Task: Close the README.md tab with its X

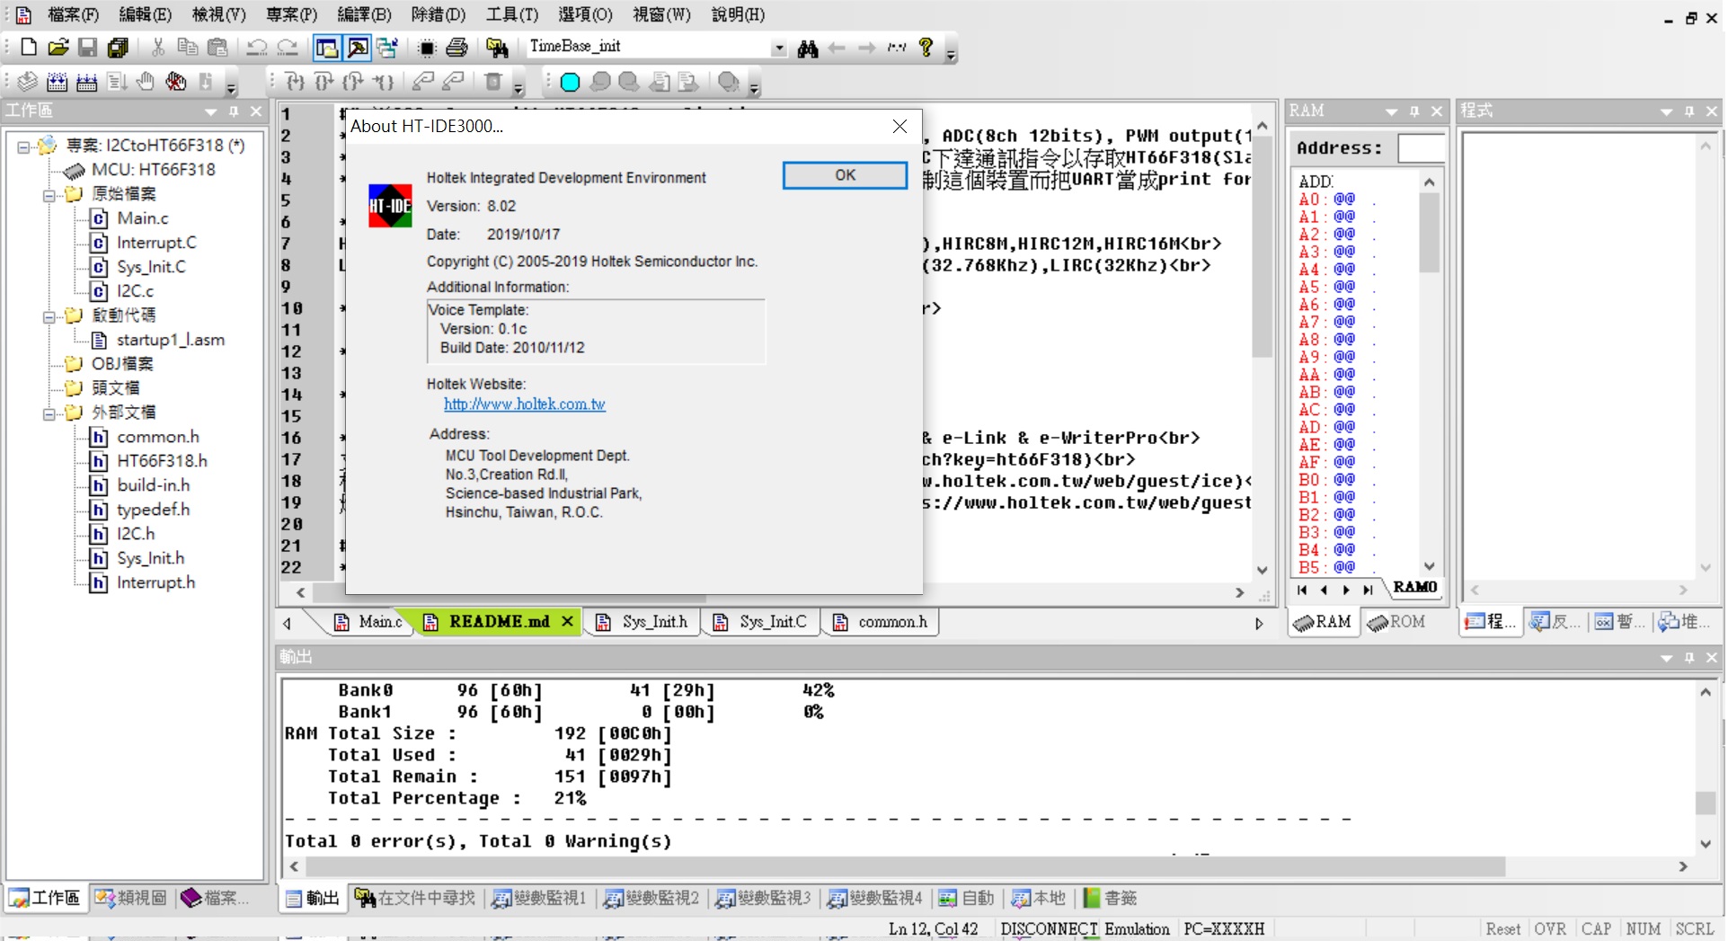Action: click(567, 622)
